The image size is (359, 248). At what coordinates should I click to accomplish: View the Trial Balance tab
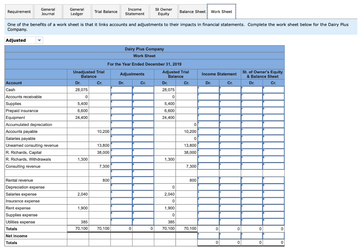(106, 11)
